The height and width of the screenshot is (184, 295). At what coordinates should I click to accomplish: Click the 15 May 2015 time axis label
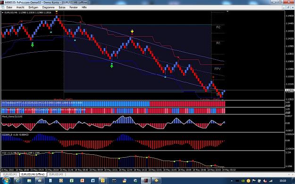point(8,170)
